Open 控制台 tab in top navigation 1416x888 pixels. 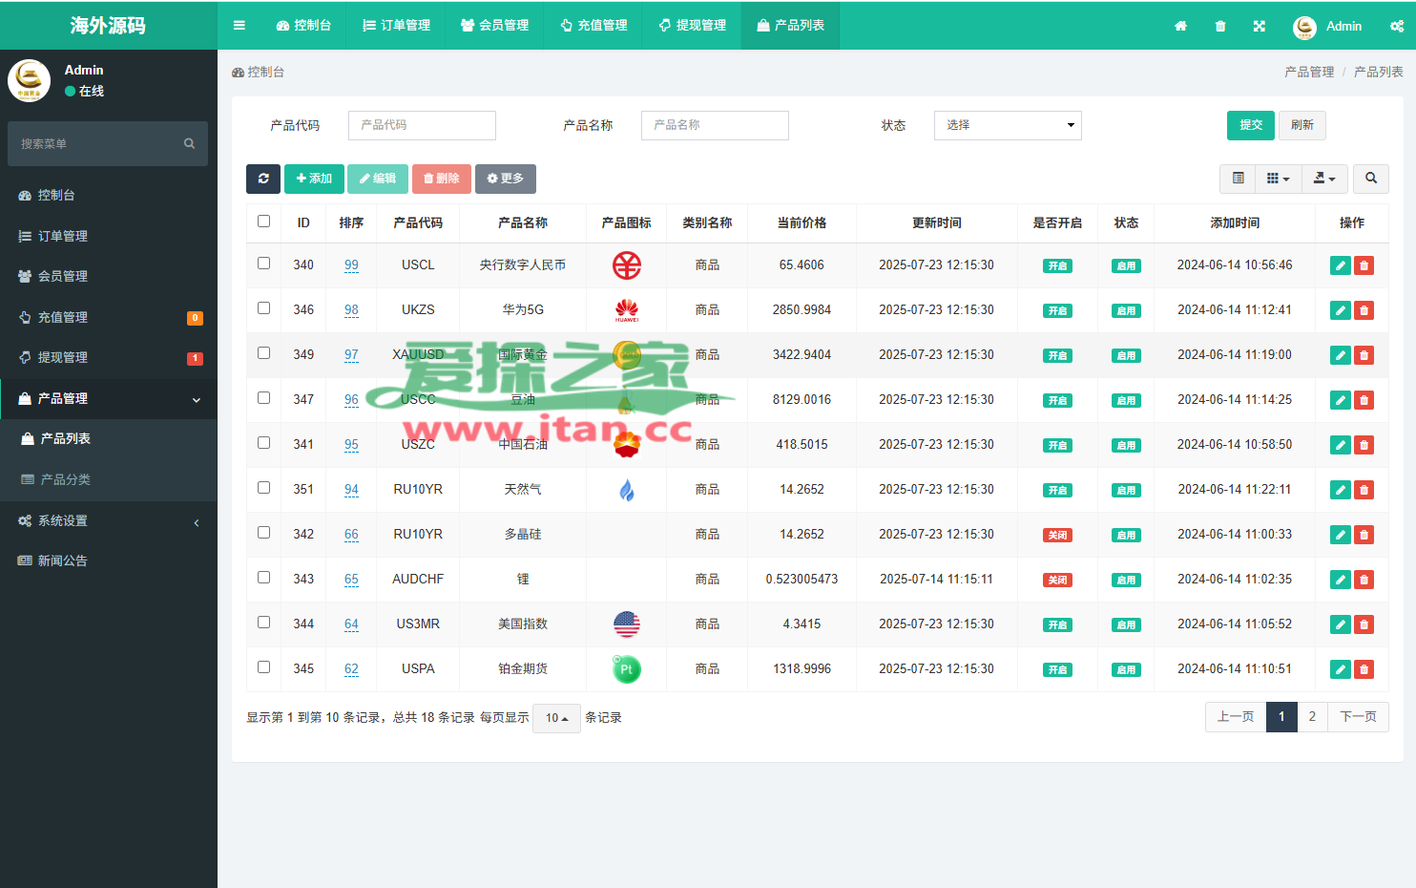pos(303,26)
